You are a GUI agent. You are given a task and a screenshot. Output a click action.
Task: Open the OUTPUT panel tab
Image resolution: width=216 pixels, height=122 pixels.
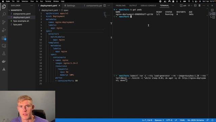(133, 5)
